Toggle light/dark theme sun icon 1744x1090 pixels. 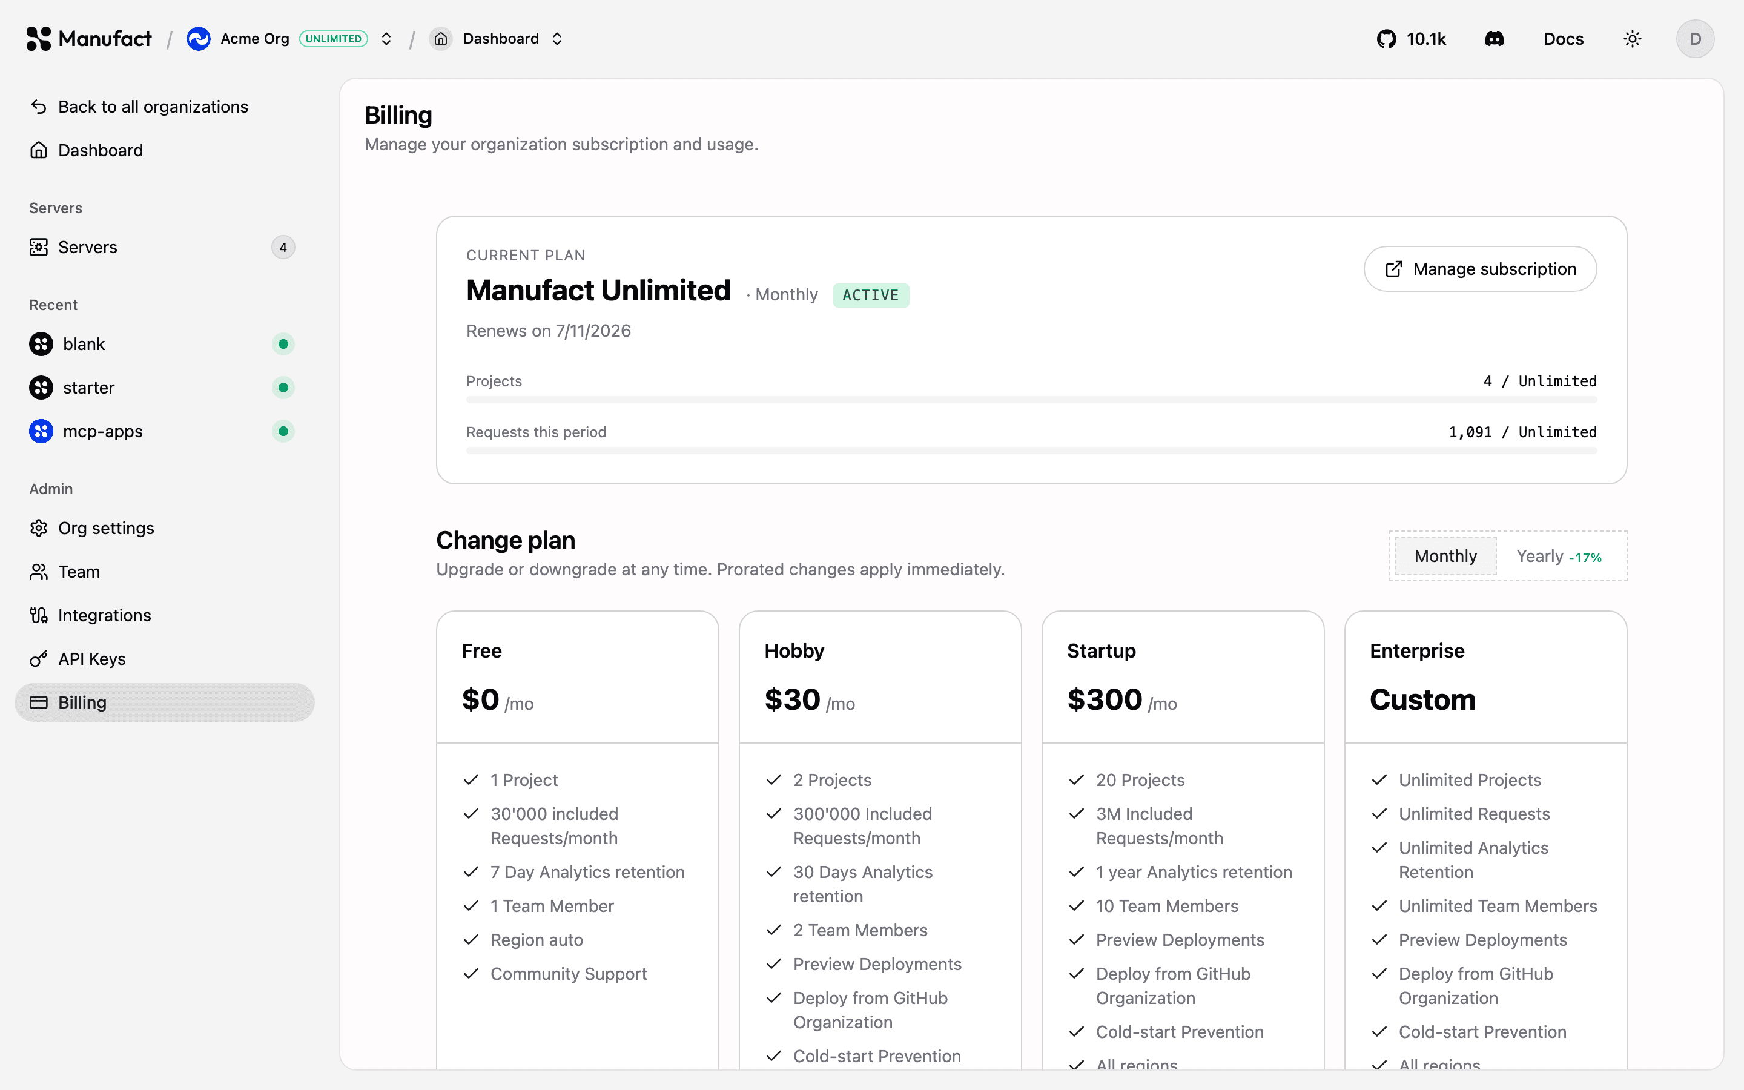(x=1633, y=39)
